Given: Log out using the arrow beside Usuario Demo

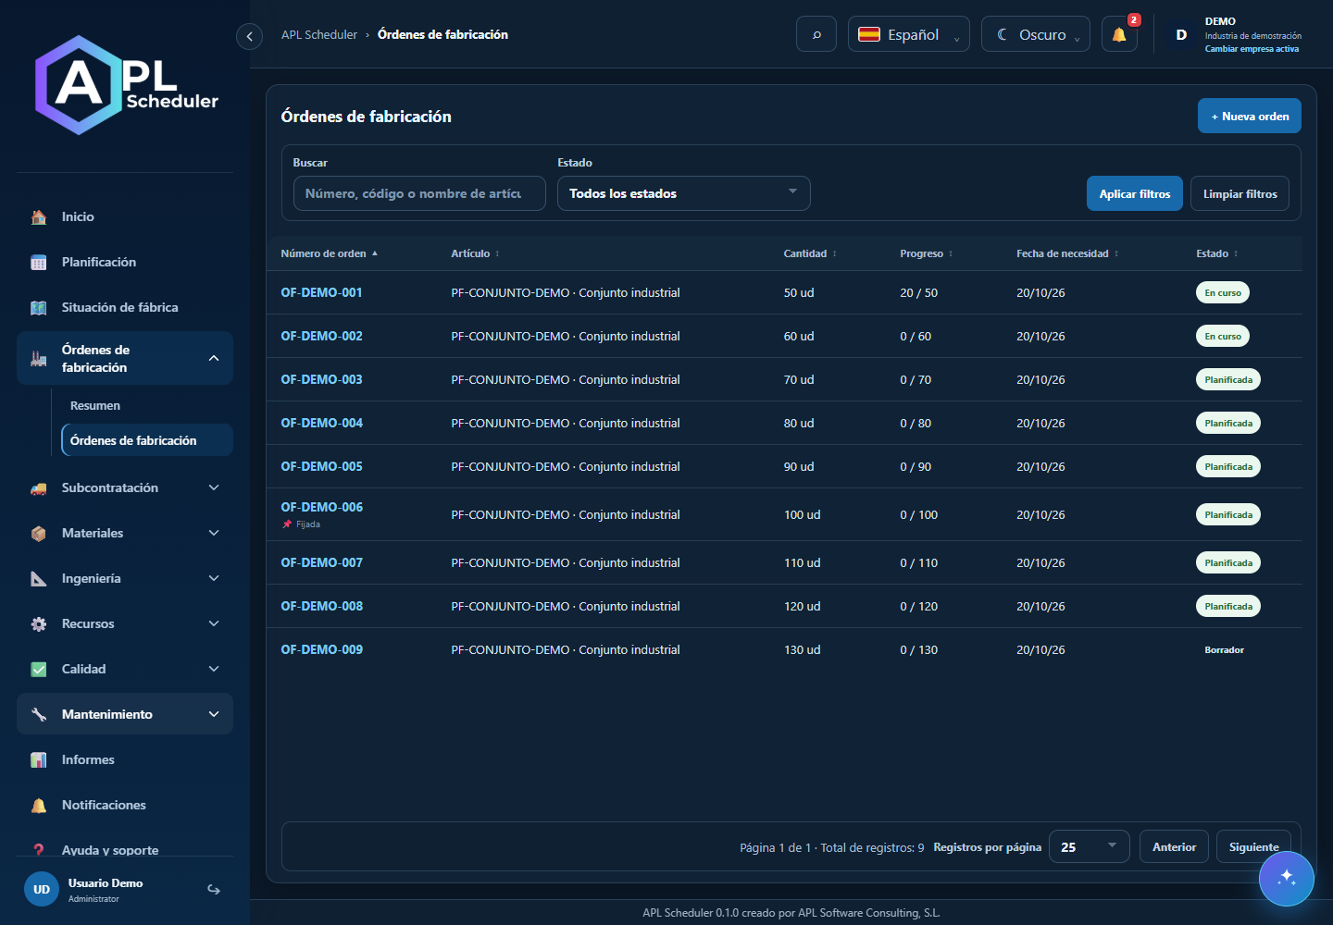Looking at the screenshot, I should (214, 890).
